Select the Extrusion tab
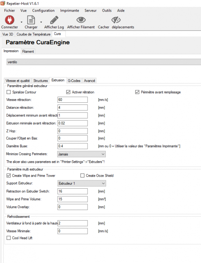This screenshot has width=201, height=263. [x=58, y=80]
